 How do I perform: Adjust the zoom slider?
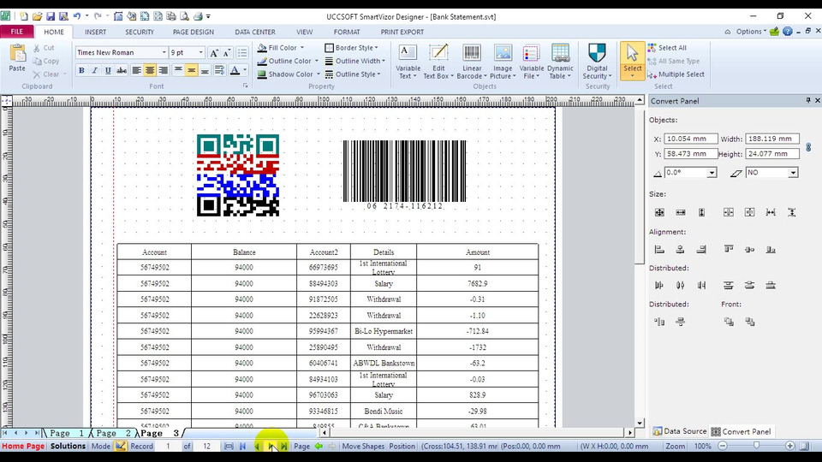756,446
